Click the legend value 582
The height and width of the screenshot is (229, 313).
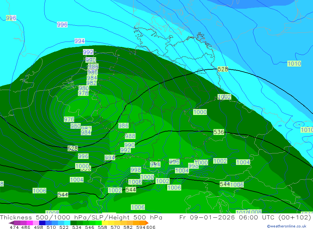click(x=127, y=227)
